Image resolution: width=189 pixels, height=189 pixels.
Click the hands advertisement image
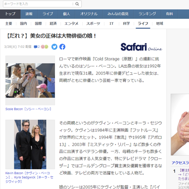[180, 125]
